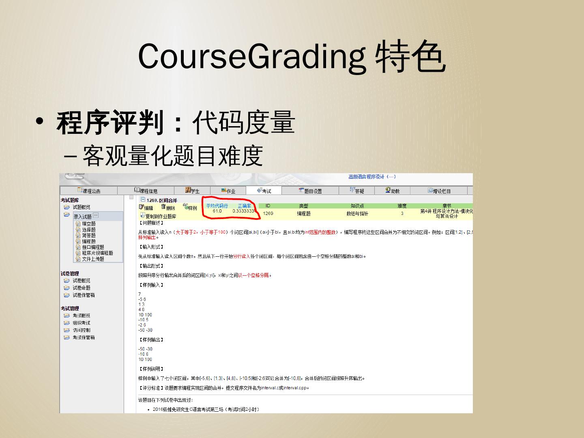This screenshot has height=438, width=584.
Task: Click the 样例 link
Action: pyautogui.click(x=193, y=208)
